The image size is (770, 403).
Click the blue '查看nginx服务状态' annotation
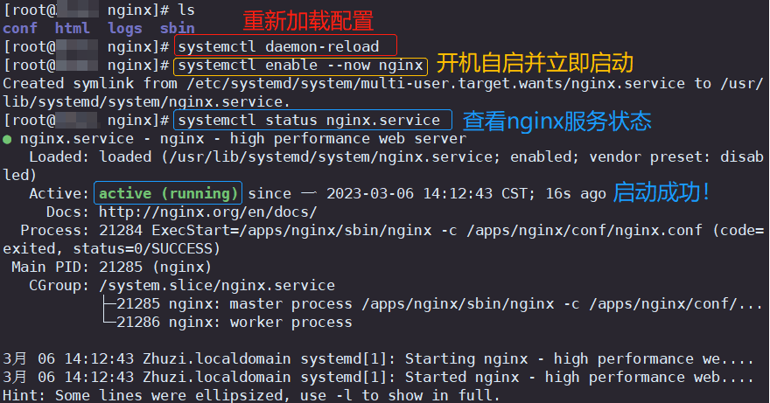click(556, 121)
